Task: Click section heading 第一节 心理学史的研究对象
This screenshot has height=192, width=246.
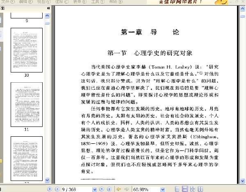Action: click(x=150, y=53)
